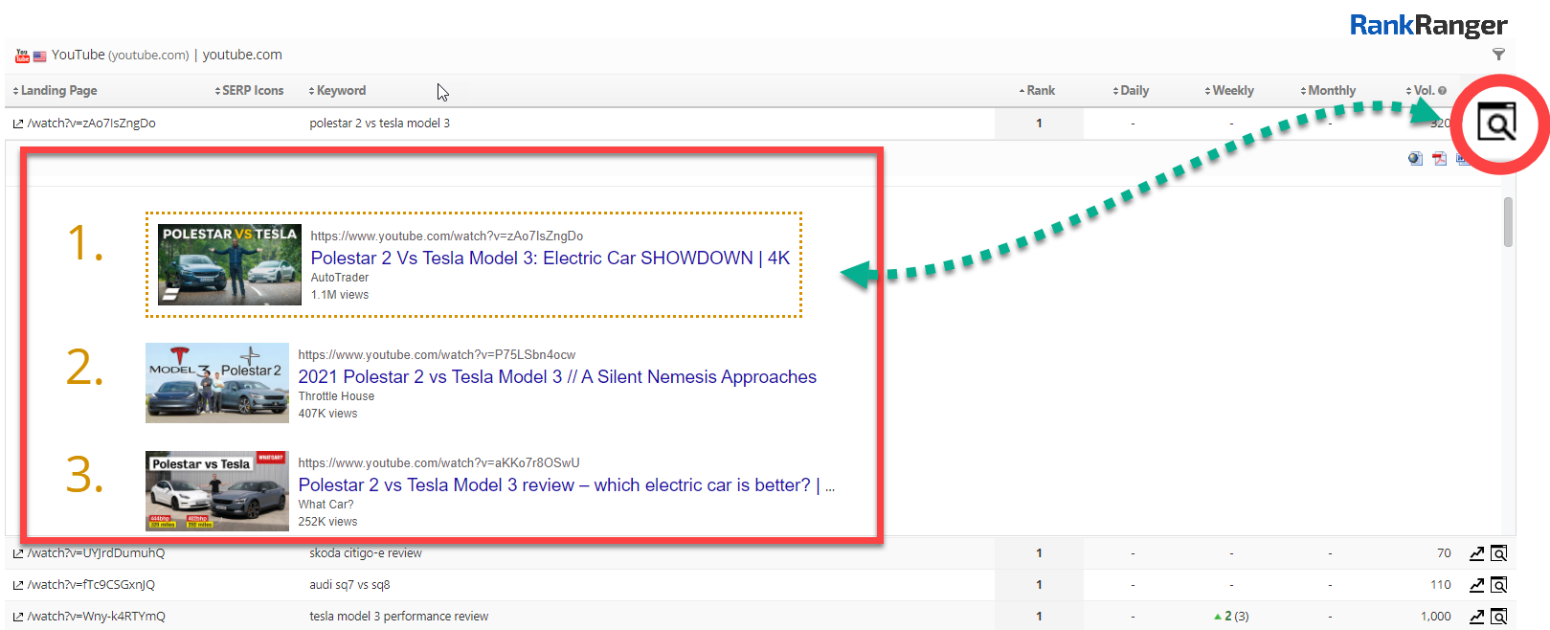This screenshot has height=630, width=1550.
Task: Click keyword 'audi sq7 vs sq8'
Action: (x=349, y=585)
